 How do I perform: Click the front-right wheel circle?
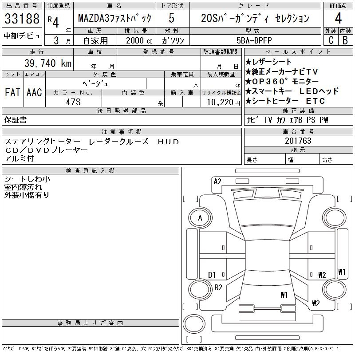point(334,218)
